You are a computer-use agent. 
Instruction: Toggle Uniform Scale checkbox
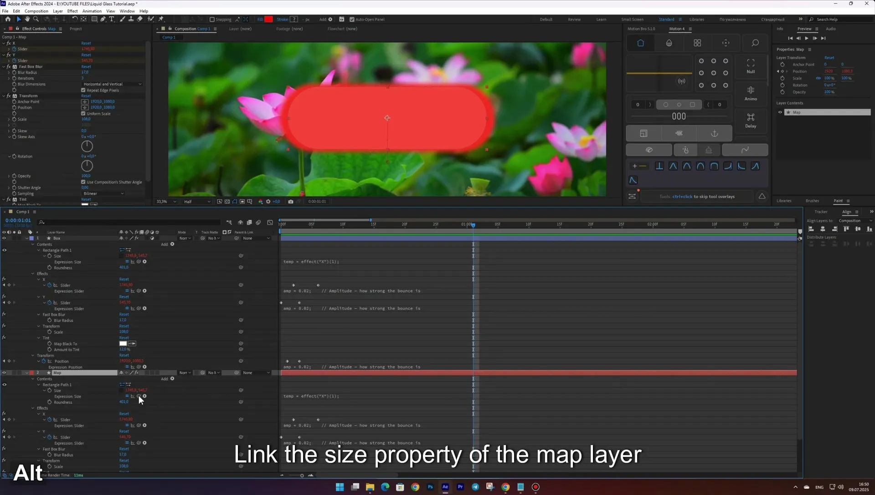(x=83, y=113)
